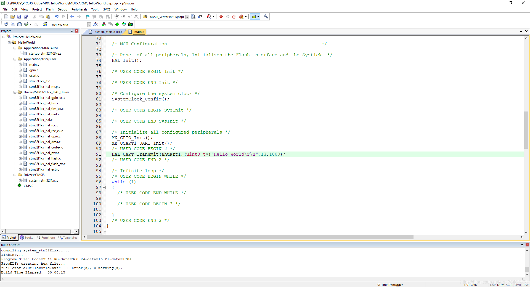Save the current file with floppy icon
Viewport: 530px width, 287px height.
point(19,17)
